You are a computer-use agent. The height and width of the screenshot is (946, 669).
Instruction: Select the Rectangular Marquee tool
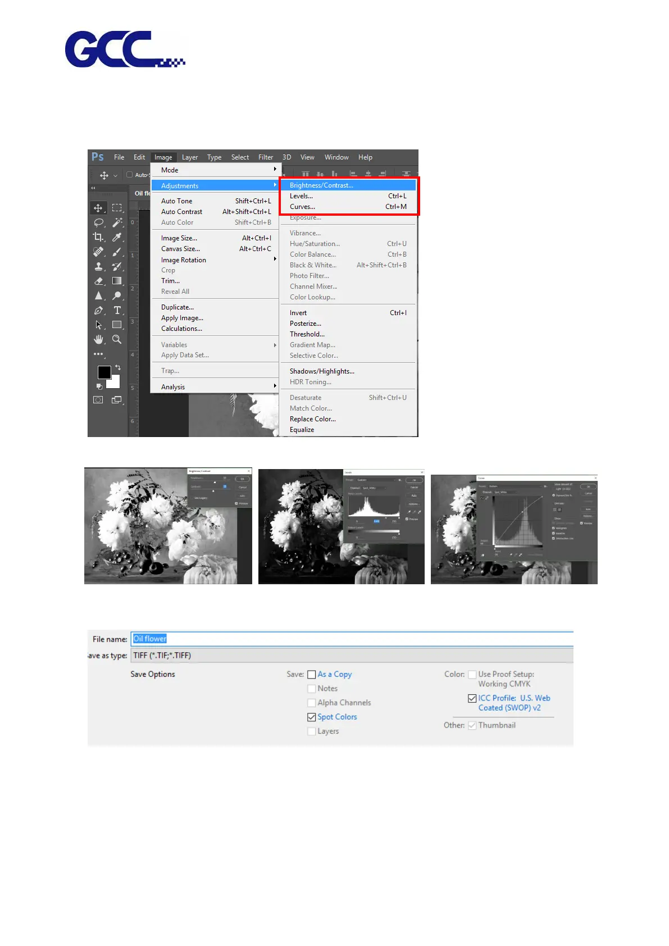click(117, 208)
